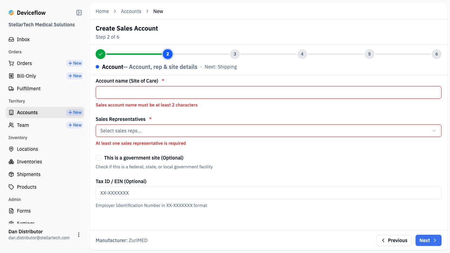Check 'This is a government site' box
The height and width of the screenshot is (253, 450).
98,158
